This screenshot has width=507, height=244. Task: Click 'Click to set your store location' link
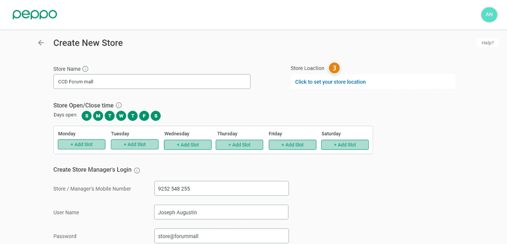point(330,82)
